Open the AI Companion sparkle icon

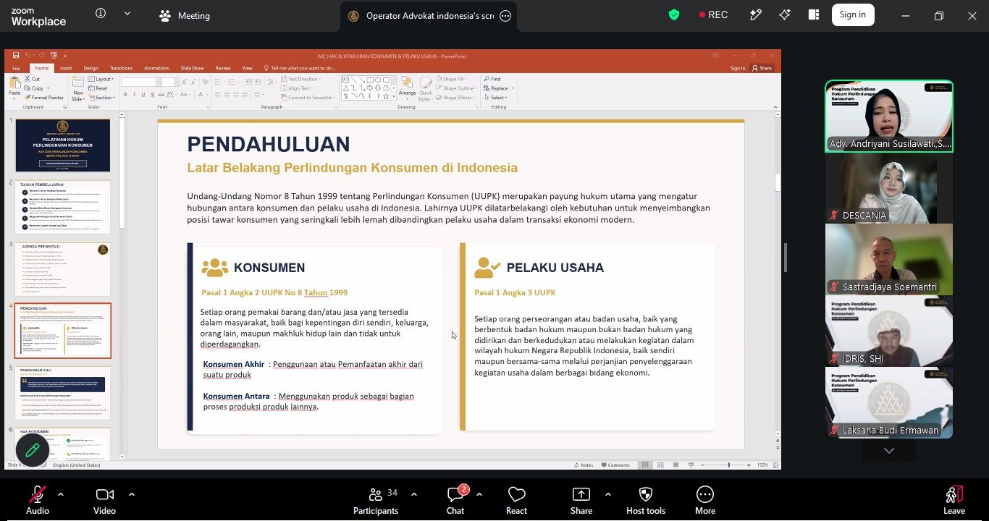[785, 15]
